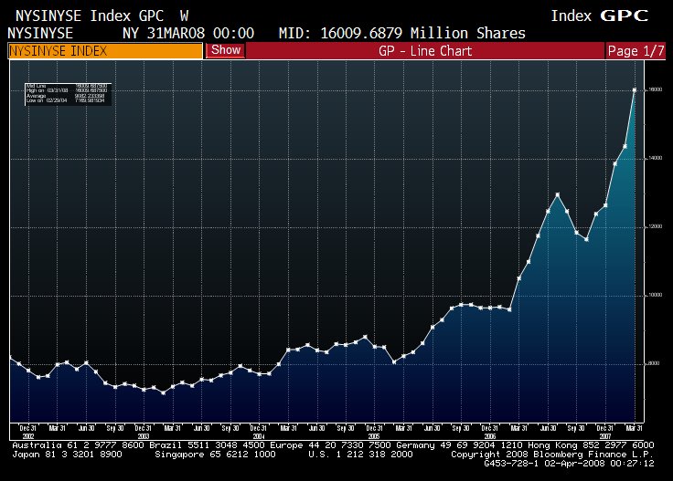Viewport: 673px width, 481px height.
Task: Click Hong Kong 852 2977 6000 contact
Action: (591, 445)
